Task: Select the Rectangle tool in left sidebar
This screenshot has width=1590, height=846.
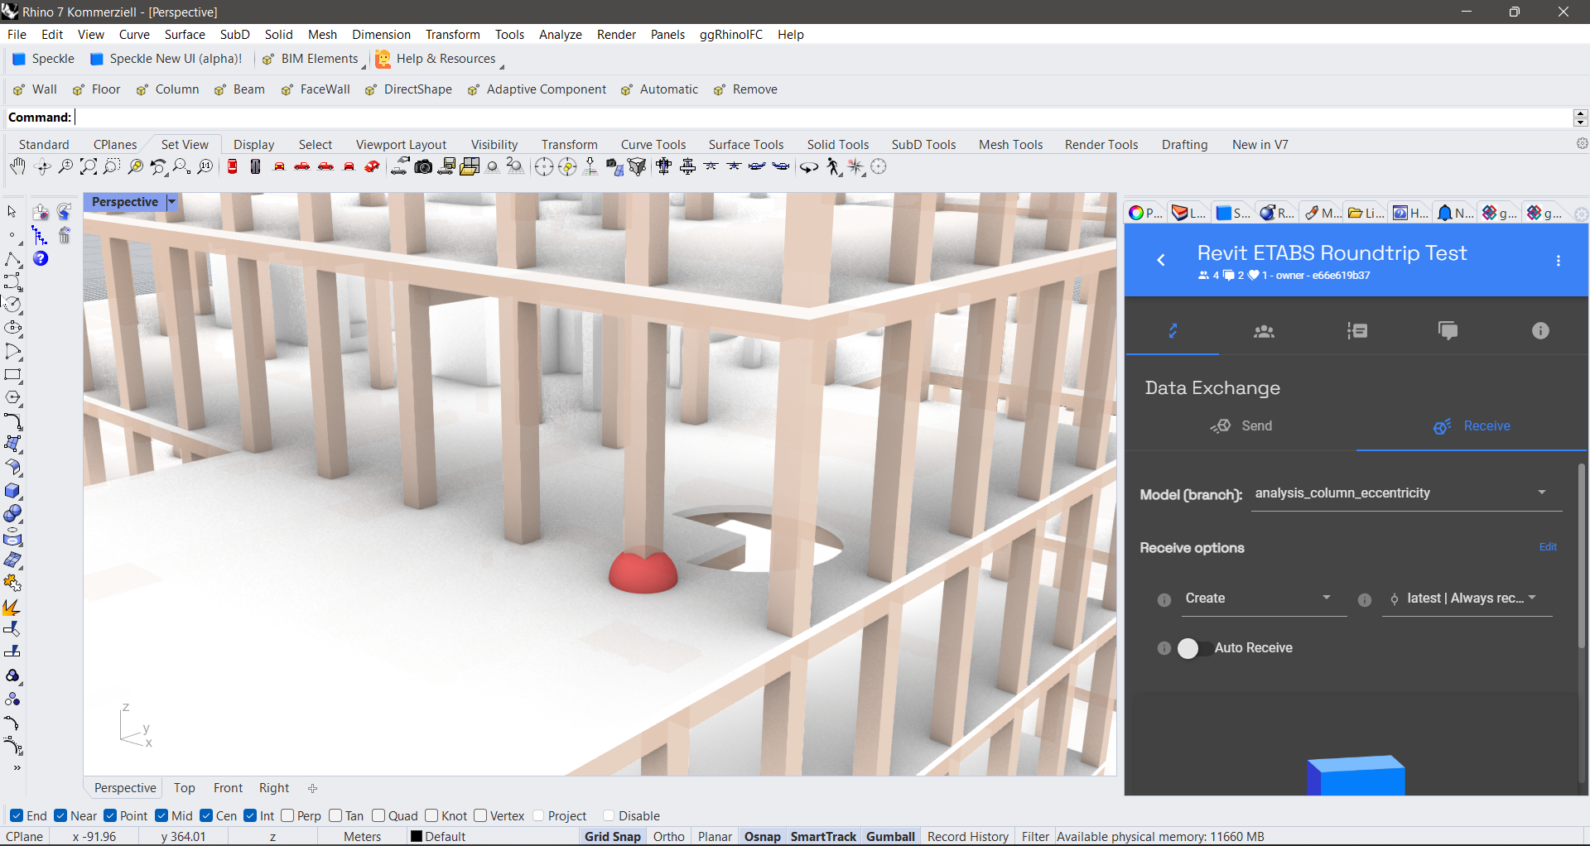Action: pos(12,375)
